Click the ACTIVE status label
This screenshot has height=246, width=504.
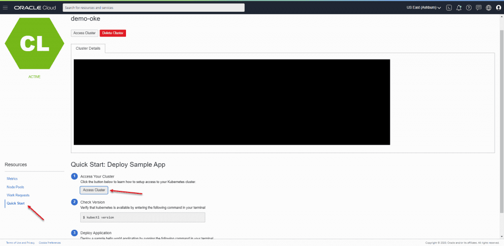tap(34, 77)
